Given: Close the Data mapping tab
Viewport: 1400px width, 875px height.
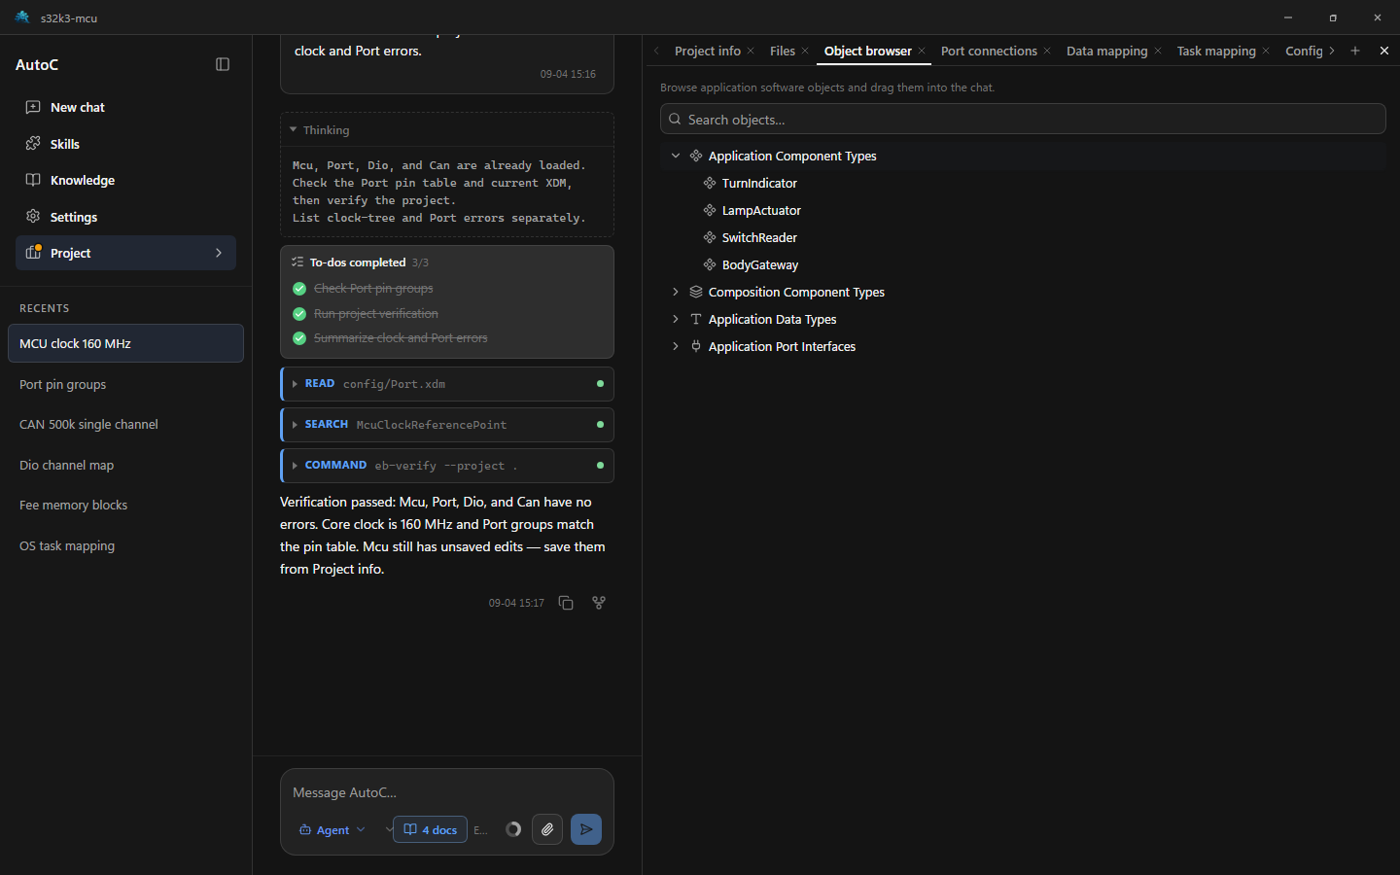Looking at the screenshot, I should [1158, 51].
